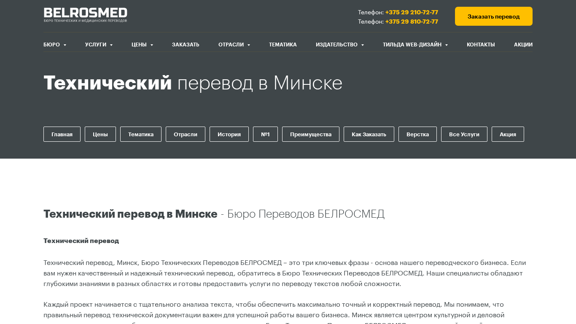Click the Тематика outlined button
Image resolution: width=576 pixels, height=324 pixels.
click(x=141, y=134)
